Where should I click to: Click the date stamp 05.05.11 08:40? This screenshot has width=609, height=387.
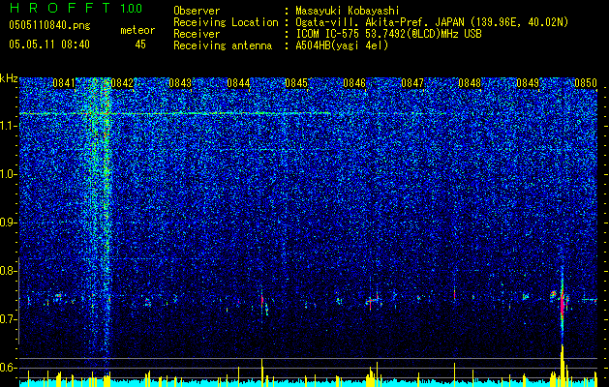49,45
